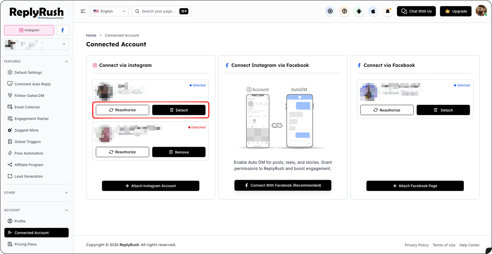Expand the account selector dropdown in sidebar
Screen dimensions: 492x254
[x=36, y=44]
